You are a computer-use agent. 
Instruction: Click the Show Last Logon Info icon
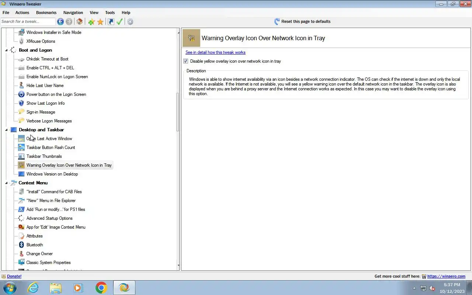coord(21,103)
